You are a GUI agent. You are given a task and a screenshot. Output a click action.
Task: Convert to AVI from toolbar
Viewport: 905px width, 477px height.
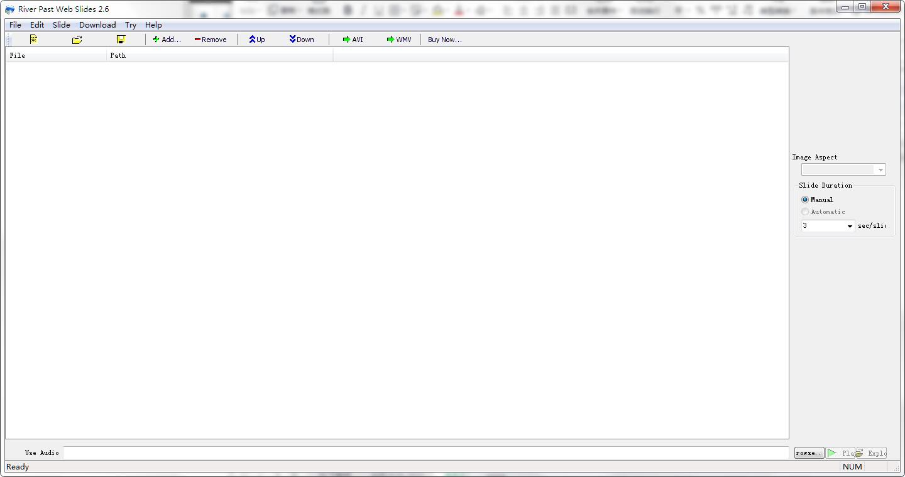click(x=353, y=40)
